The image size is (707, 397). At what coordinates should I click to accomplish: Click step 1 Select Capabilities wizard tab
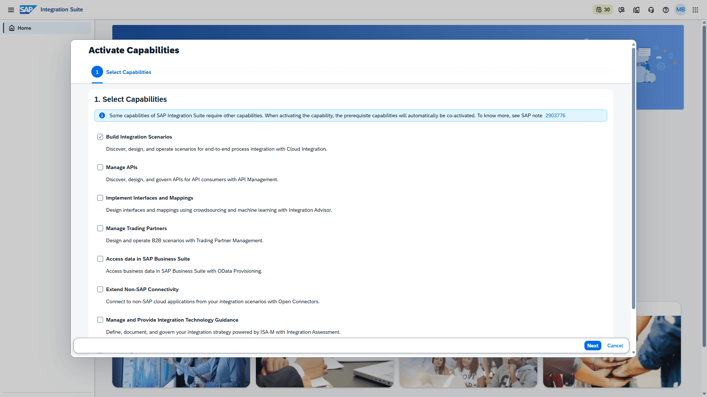click(121, 72)
